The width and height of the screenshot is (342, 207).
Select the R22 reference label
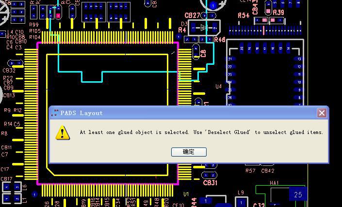pos(8,78)
